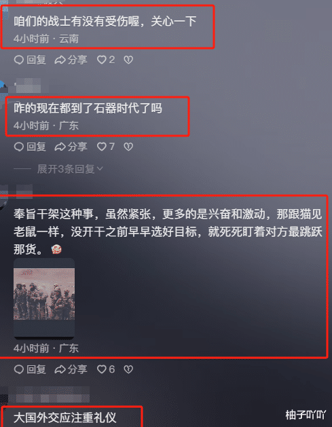332x427 pixels.
Task: Like the Yunnan comment with 2 likes
Action: (106, 60)
